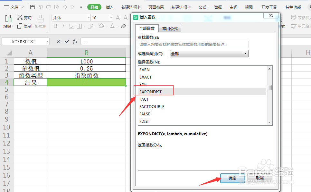Click the function list scrollbar thumb
This screenshot has width=311, height=192.
click(269, 87)
